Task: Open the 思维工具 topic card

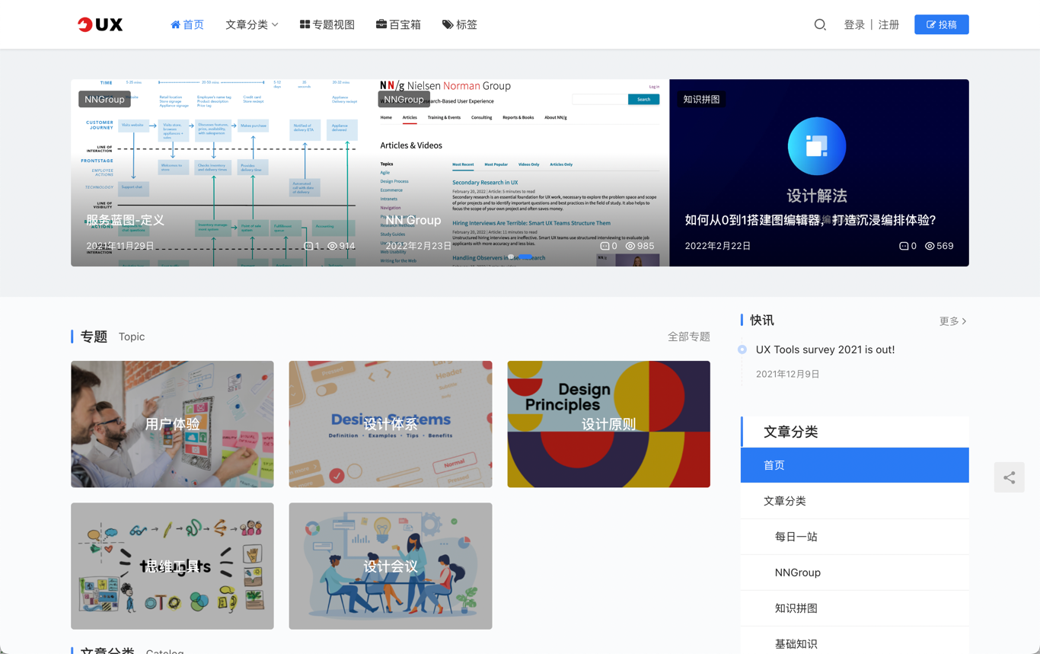Action: [172, 566]
